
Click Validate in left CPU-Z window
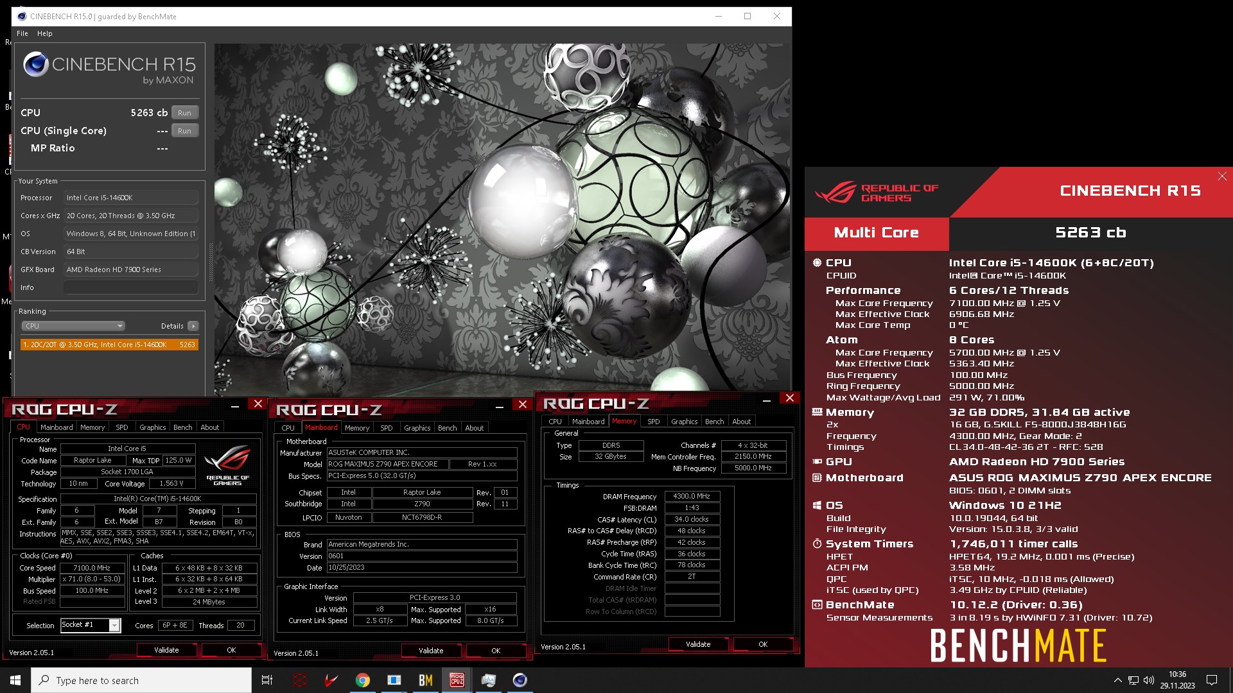166,650
